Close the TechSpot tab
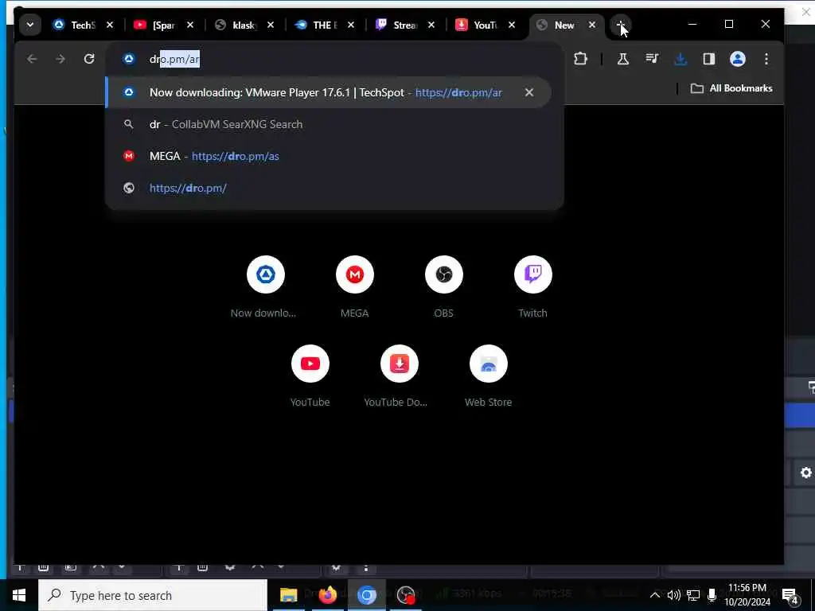 (110, 25)
